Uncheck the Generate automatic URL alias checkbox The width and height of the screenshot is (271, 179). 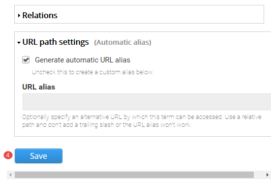point(26,60)
